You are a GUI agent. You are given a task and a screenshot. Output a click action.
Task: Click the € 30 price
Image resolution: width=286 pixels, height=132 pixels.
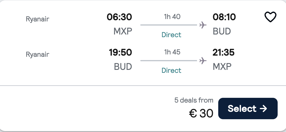pyautogui.click(x=201, y=113)
